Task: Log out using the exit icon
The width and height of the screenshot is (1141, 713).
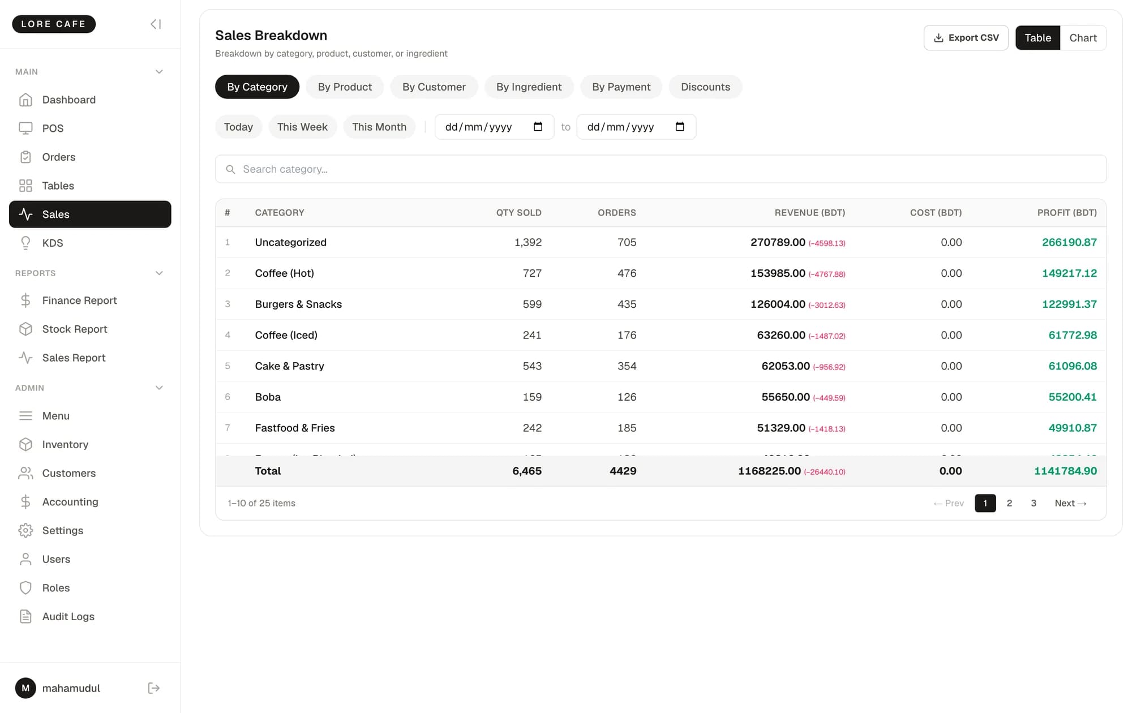Action: 154,688
